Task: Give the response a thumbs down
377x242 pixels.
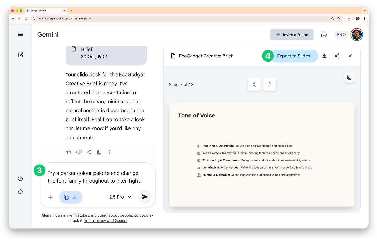Action: pos(79,152)
